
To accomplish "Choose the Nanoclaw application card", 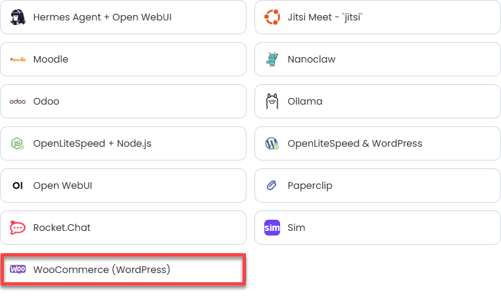I will click(x=377, y=59).
